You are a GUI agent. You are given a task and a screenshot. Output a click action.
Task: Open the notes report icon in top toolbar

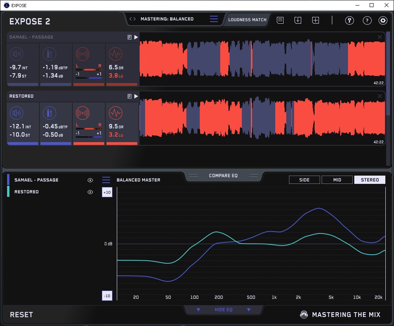[280, 20]
